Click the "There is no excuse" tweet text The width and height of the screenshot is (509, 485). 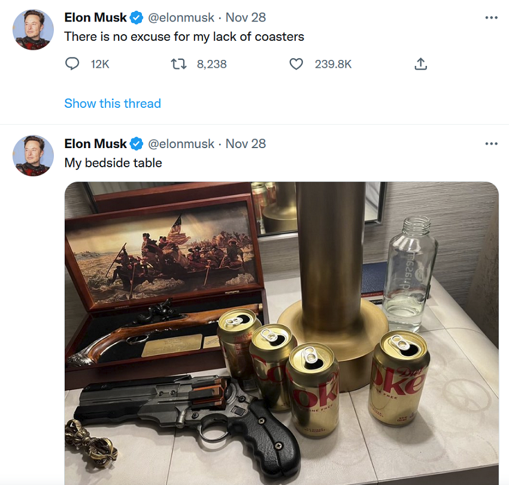tap(184, 37)
